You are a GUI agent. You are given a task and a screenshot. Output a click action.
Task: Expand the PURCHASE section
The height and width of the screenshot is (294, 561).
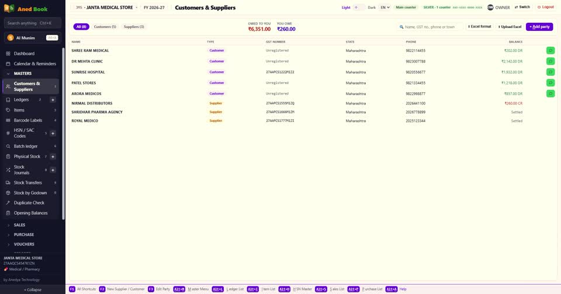click(x=32, y=235)
